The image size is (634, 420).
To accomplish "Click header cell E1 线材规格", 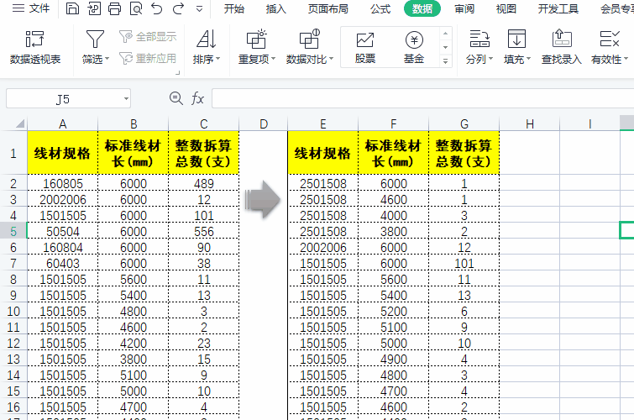I will pyautogui.click(x=322, y=153).
